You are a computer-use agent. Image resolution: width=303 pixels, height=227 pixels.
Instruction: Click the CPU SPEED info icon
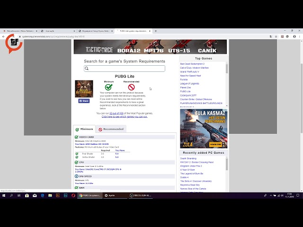coord(76,176)
